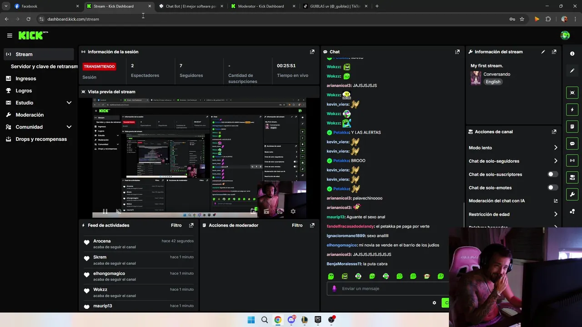Open Filtro in Acciones de moderador

pyautogui.click(x=297, y=225)
